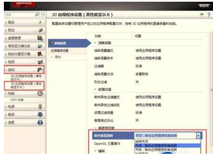
Task: Collapse the 镶嵌 settings group
Action: pos(95,151)
